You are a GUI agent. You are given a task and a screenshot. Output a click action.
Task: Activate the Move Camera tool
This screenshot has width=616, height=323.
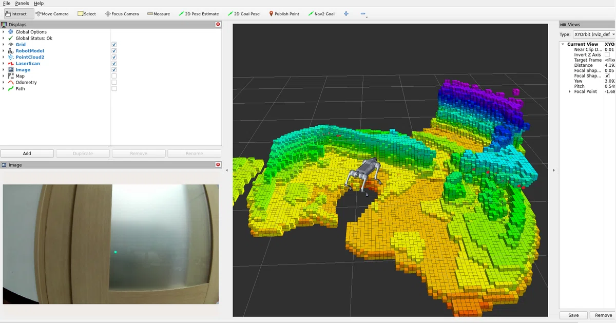tap(52, 14)
